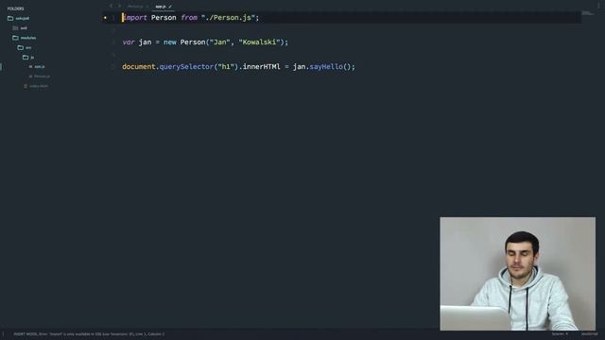Click the dist folder icon
This screenshot has height=340, width=605.
click(x=15, y=28)
